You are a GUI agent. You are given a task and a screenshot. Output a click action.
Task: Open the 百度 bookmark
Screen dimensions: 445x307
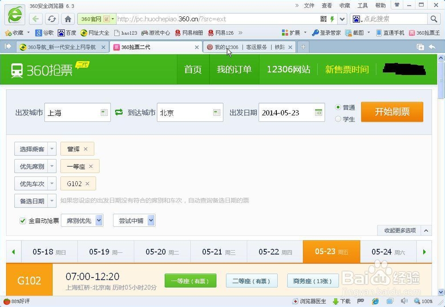click(x=67, y=33)
